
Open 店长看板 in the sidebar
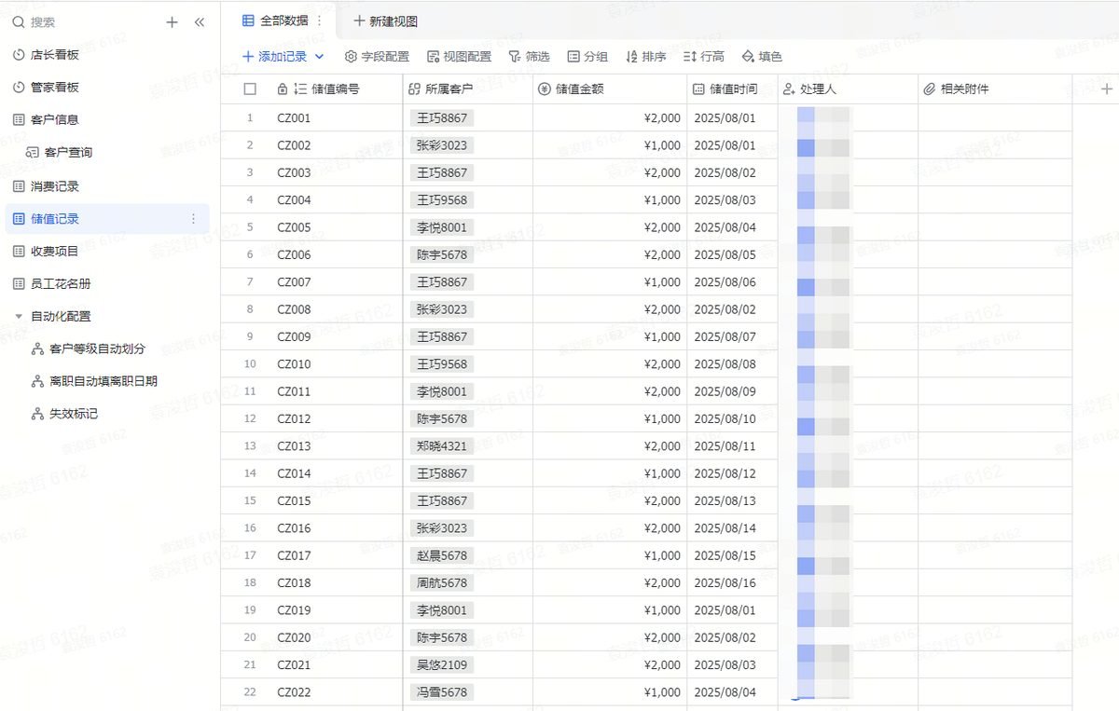(55, 55)
